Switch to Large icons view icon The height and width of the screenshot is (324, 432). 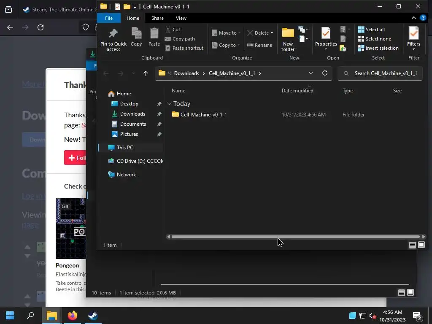(x=421, y=245)
